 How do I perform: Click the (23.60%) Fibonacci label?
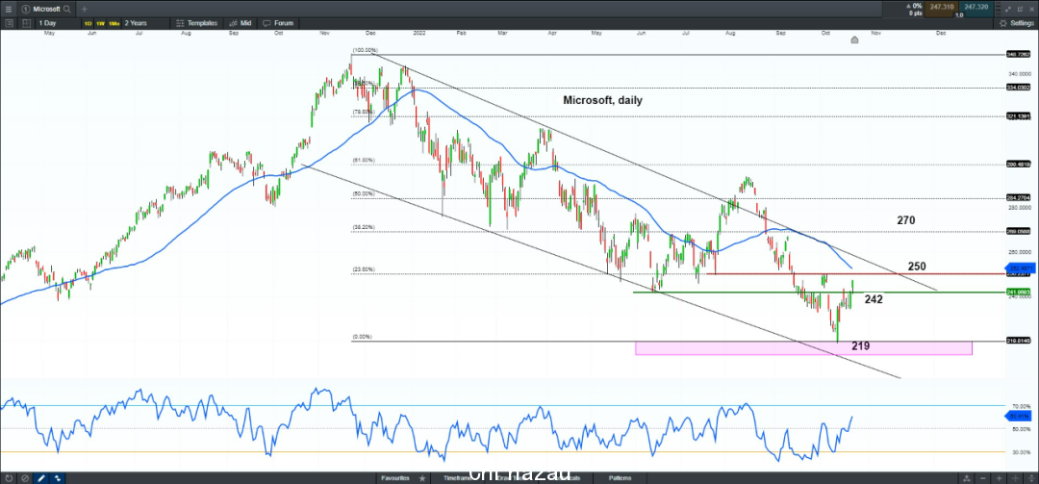coord(364,269)
